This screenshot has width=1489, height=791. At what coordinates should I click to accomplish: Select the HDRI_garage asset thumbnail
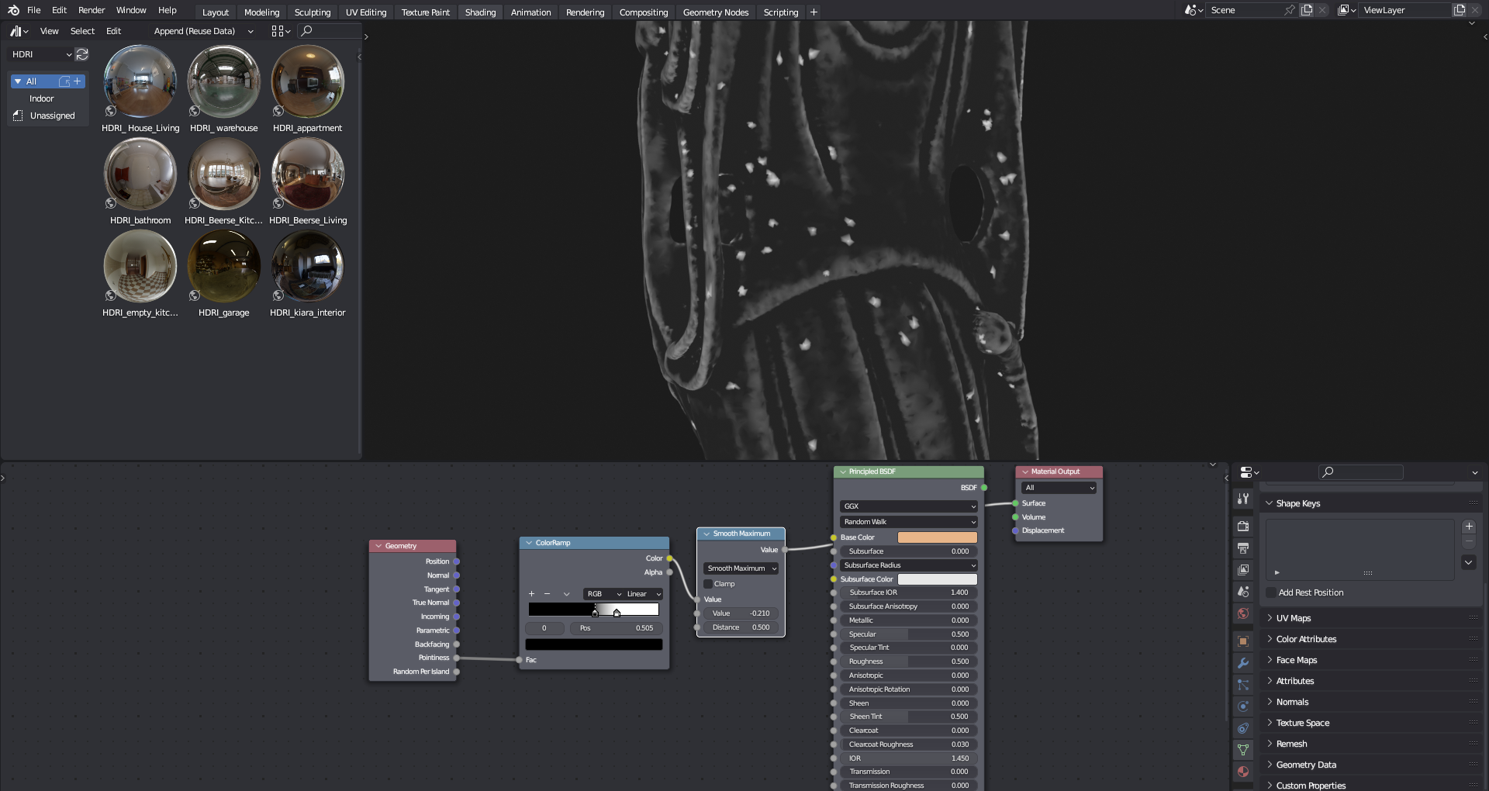pyautogui.click(x=224, y=266)
